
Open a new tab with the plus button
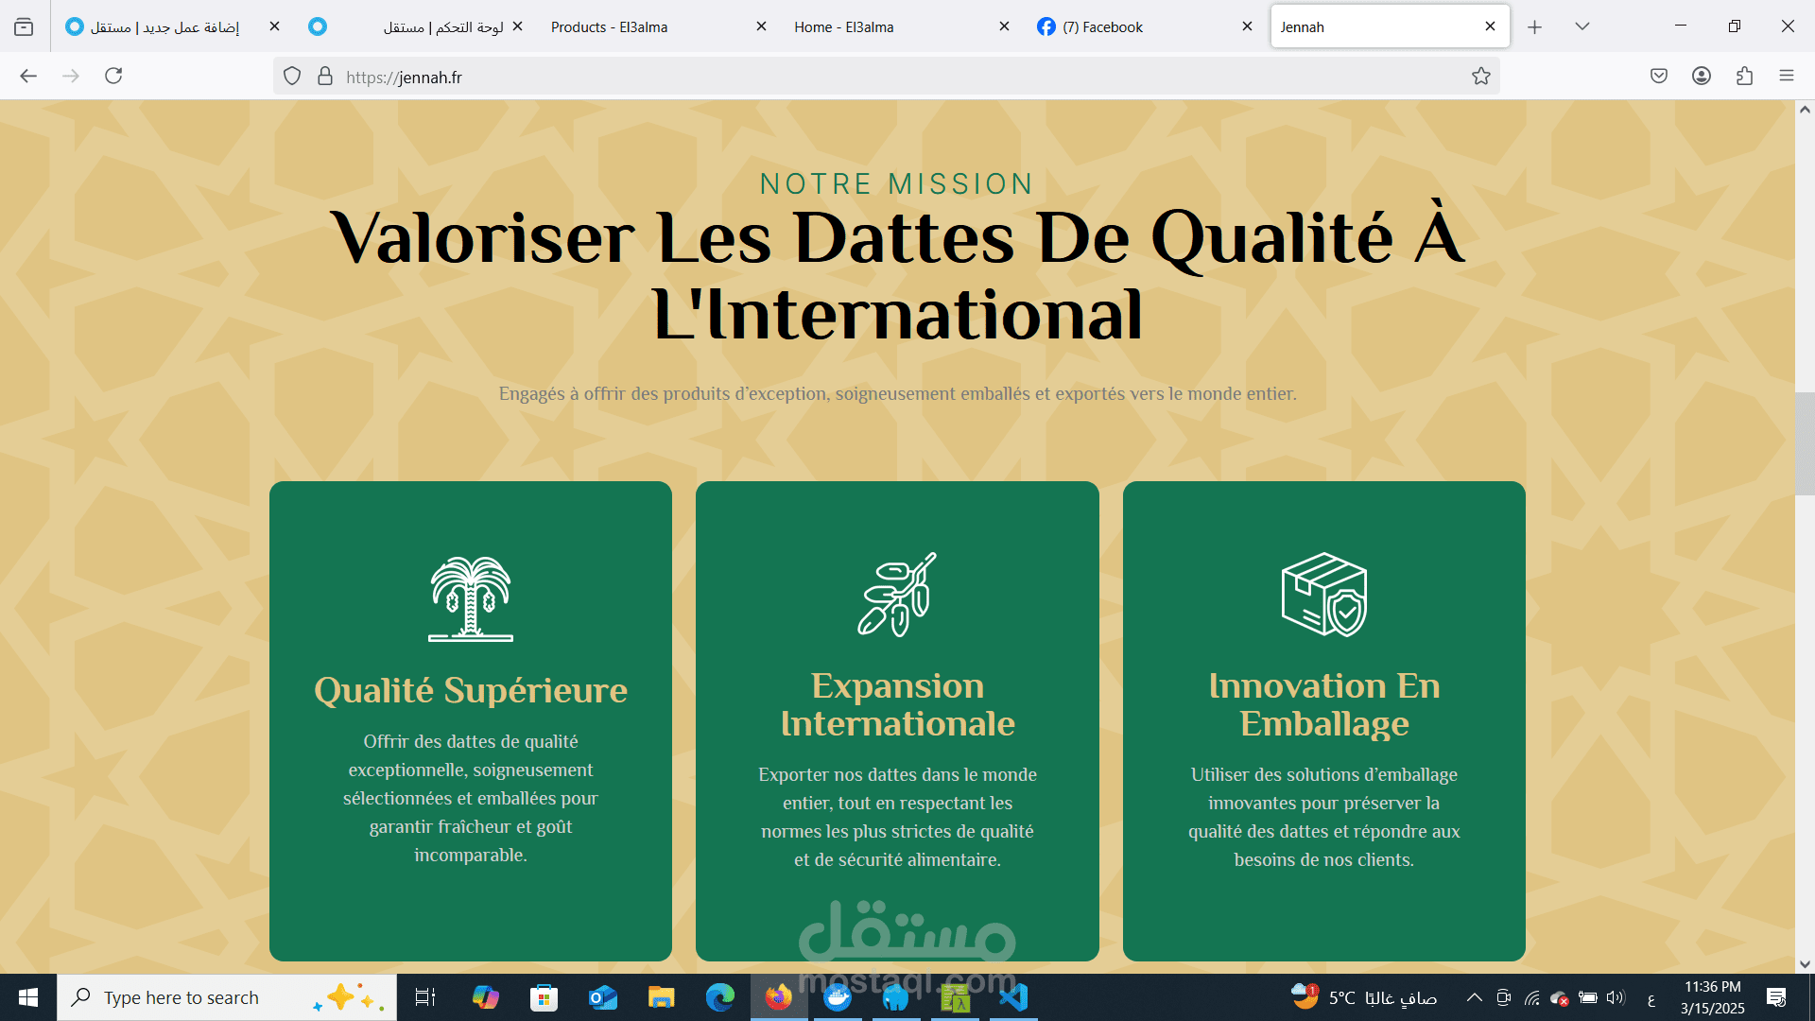point(1534,26)
